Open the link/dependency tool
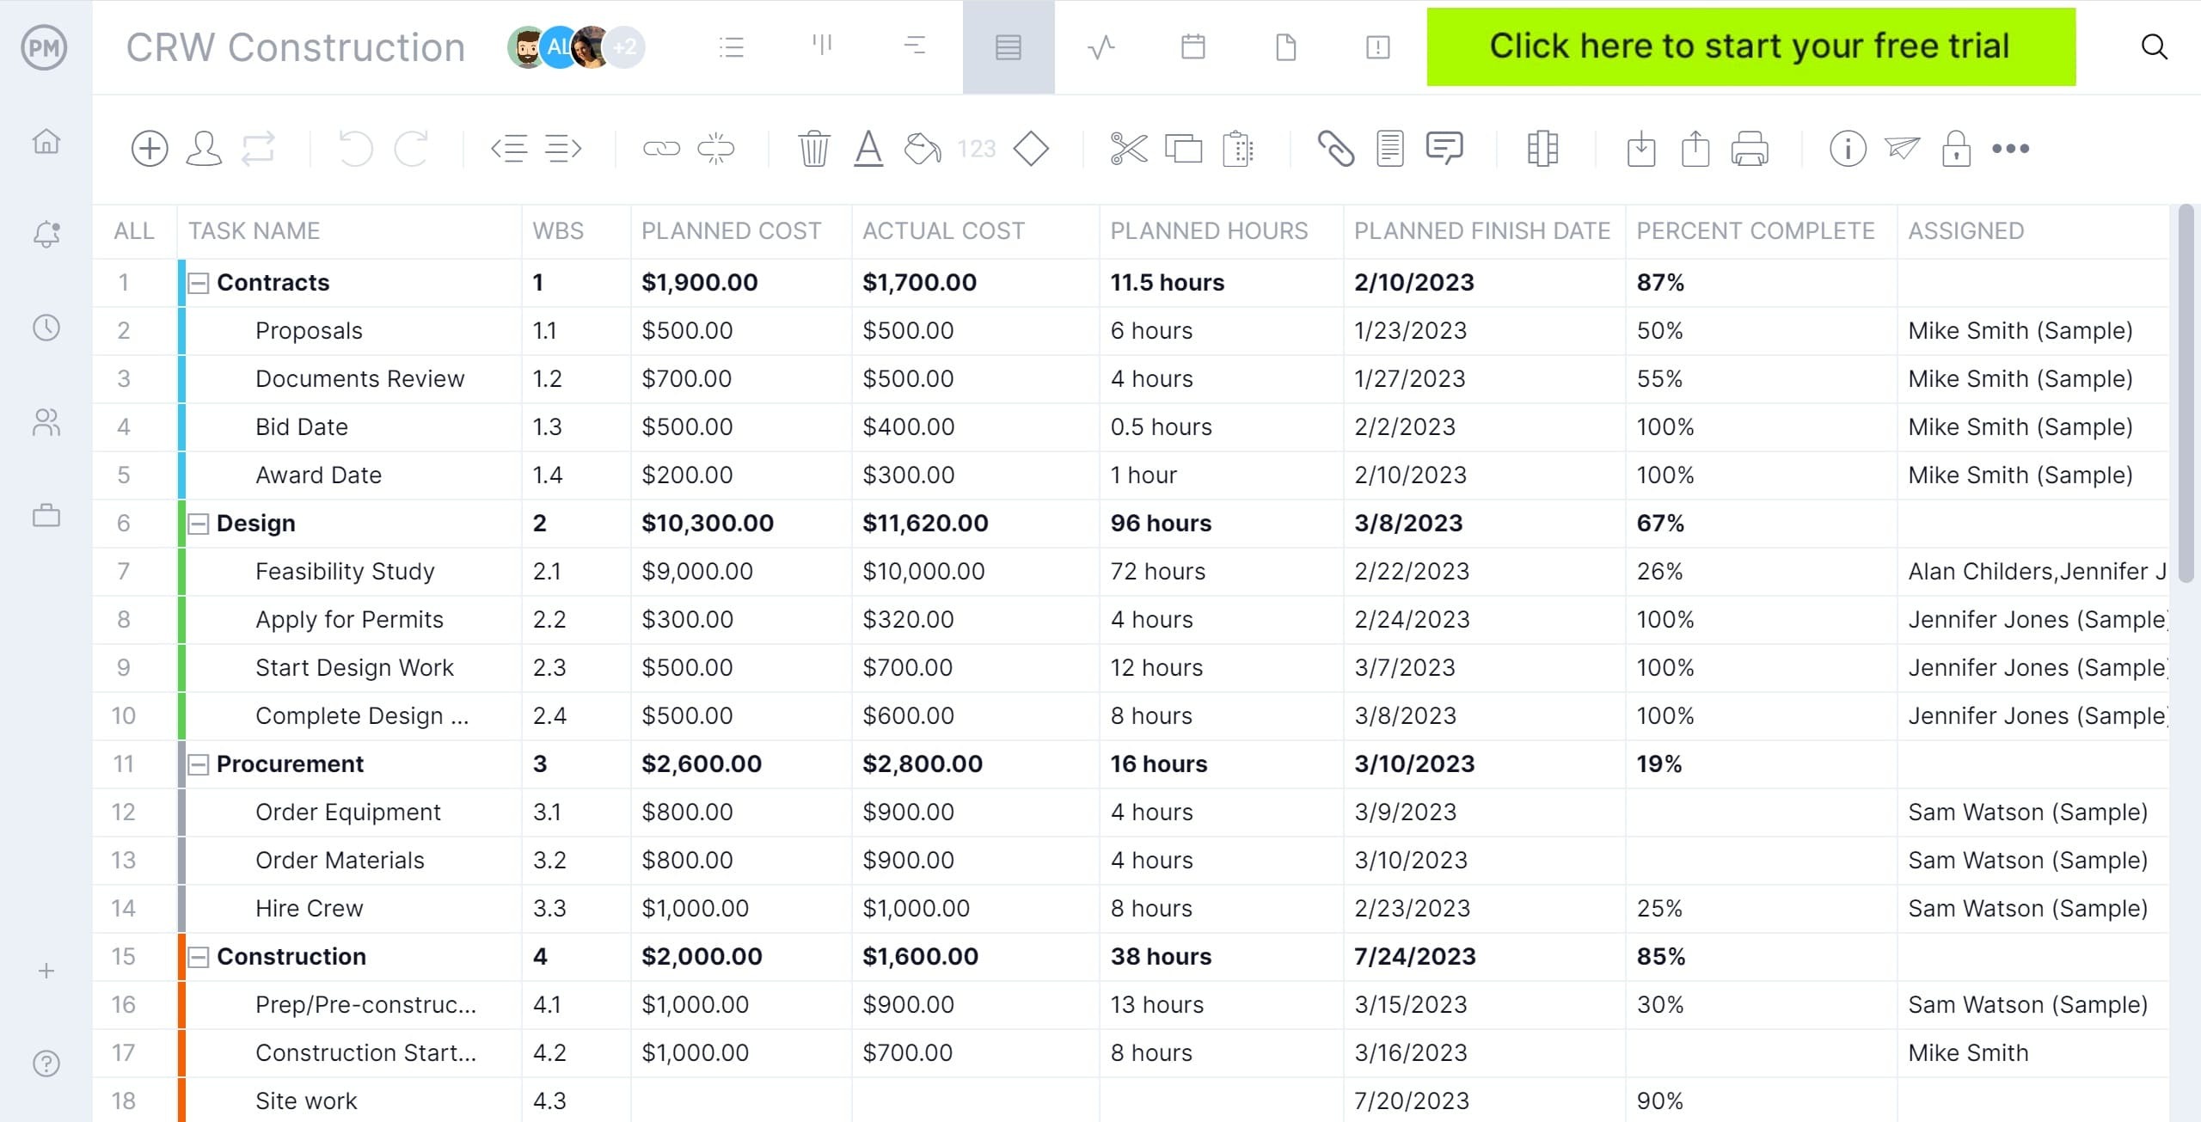 click(659, 149)
